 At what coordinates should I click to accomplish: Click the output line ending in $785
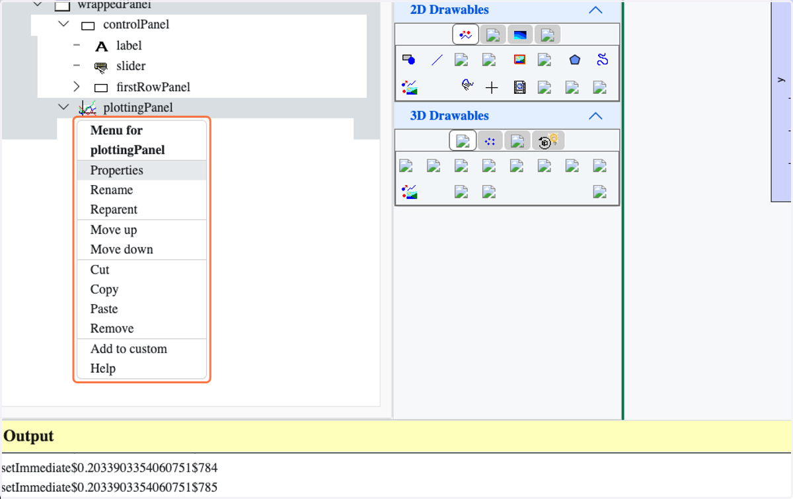pos(110,488)
